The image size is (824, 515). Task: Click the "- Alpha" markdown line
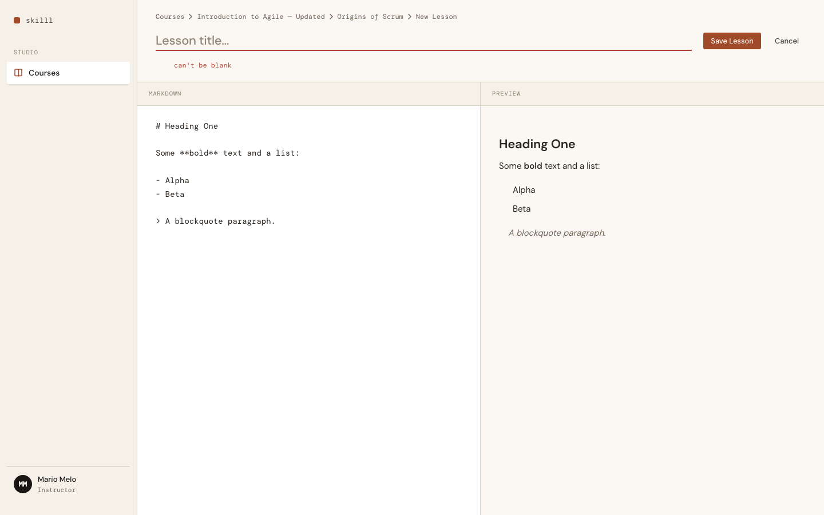172,180
